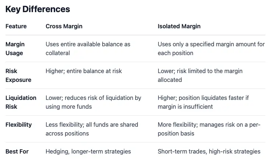The image size is (275, 166).
Task: Click the divider line under the header row
Action: click(x=135, y=35)
